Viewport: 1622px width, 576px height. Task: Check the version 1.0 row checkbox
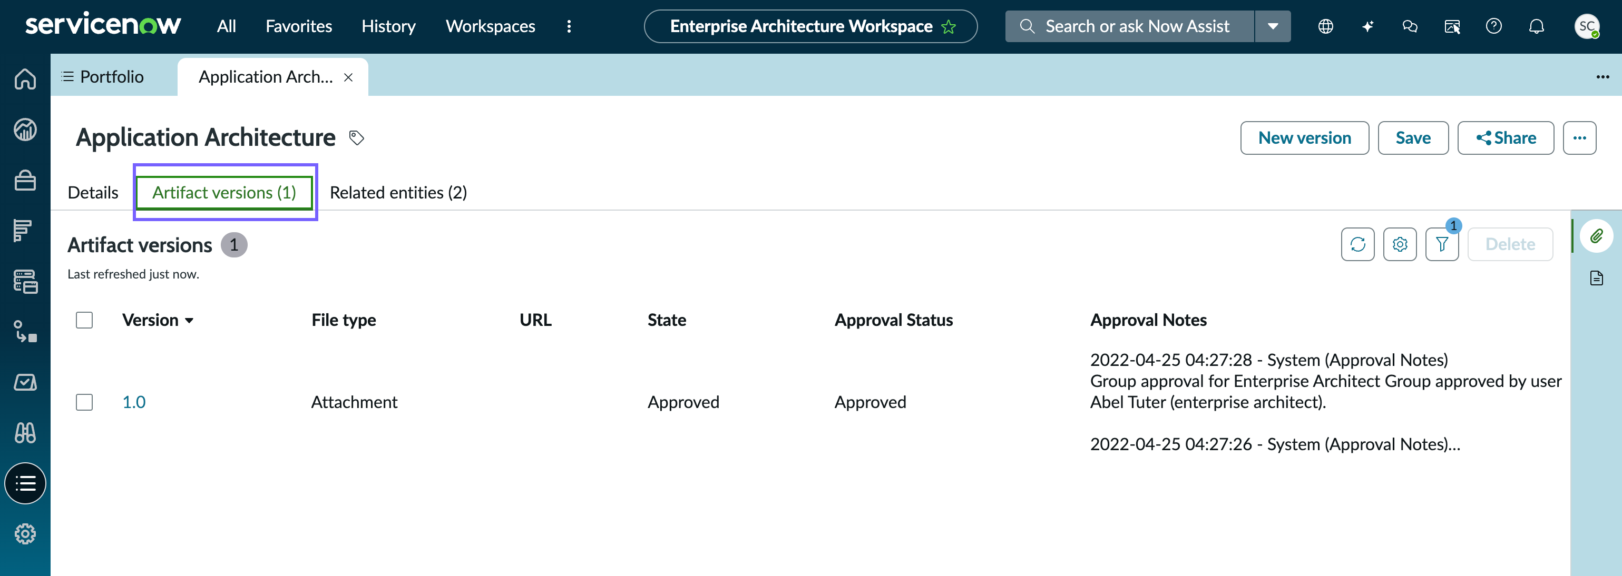point(84,402)
